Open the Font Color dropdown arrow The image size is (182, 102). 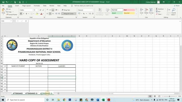(x=44, y=14)
